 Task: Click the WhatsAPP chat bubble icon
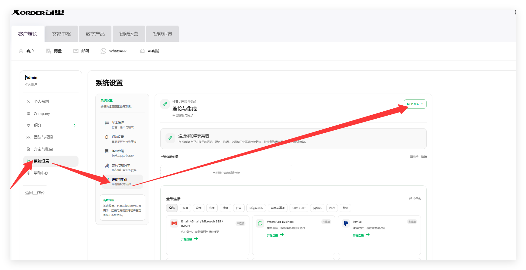(103, 51)
